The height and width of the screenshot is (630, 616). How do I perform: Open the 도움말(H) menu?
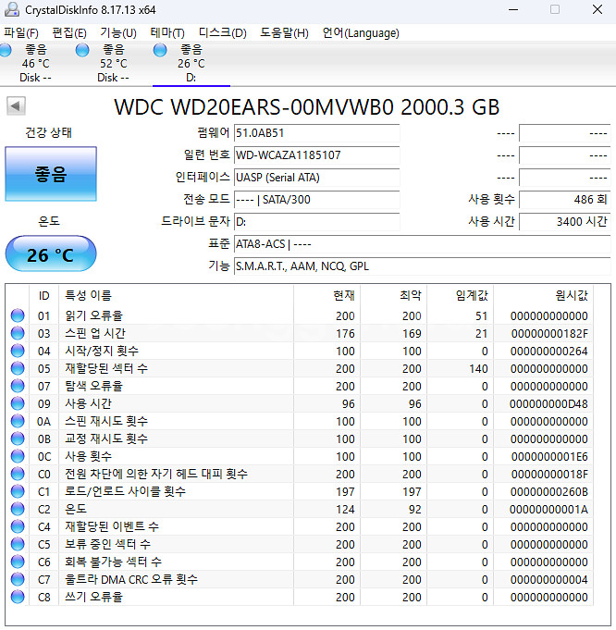point(284,33)
